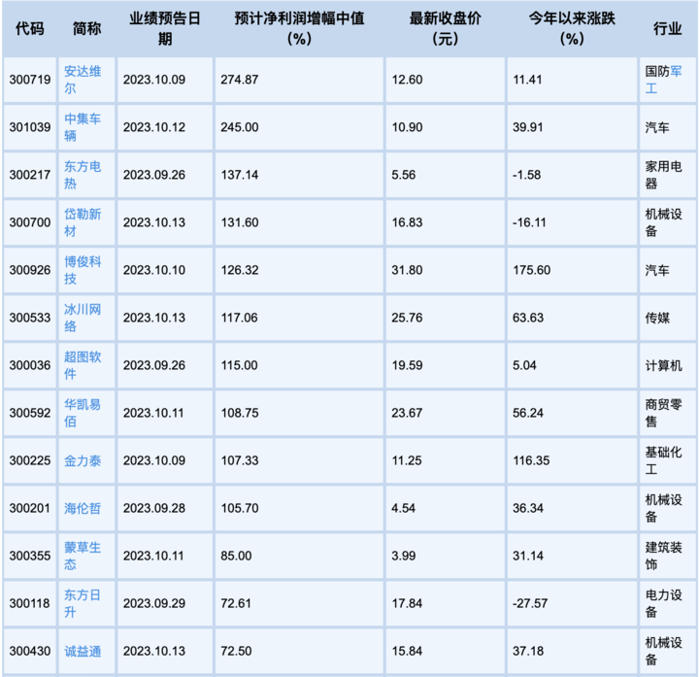
Task: Click the 行业 column header
Action: pos(667,28)
